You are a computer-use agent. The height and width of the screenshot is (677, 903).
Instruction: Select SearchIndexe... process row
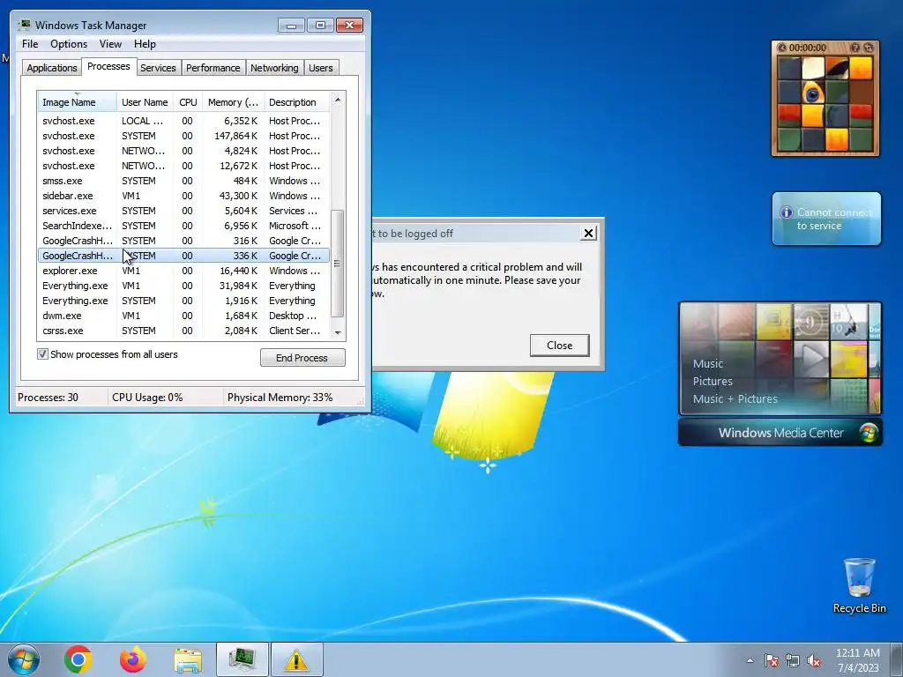183,226
